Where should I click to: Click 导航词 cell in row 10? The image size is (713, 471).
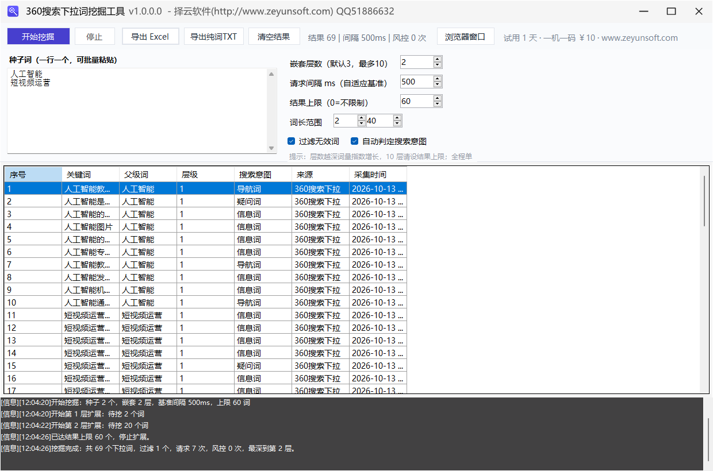[263, 302]
